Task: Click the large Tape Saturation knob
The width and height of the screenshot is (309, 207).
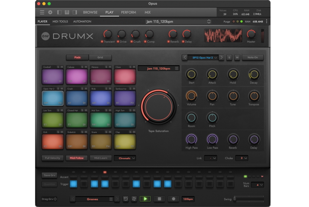Action: (x=158, y=107)
